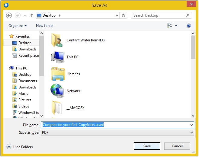
Task: Click the Videos folder icon
Action: (15, 106)
